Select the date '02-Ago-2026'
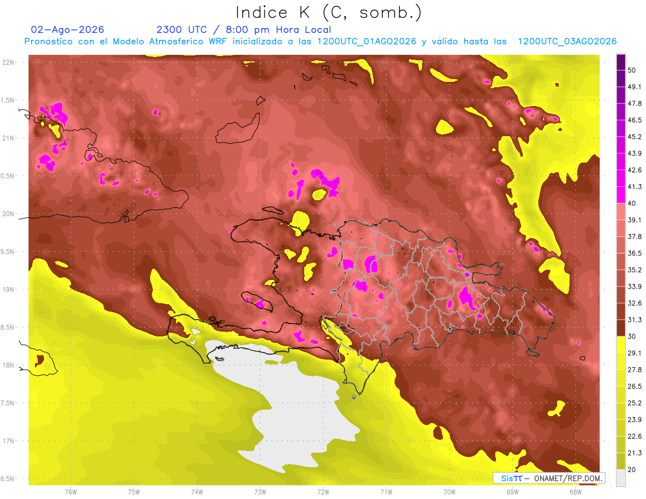The width and height of the screenshot is (646, 499). coord(68,30)
